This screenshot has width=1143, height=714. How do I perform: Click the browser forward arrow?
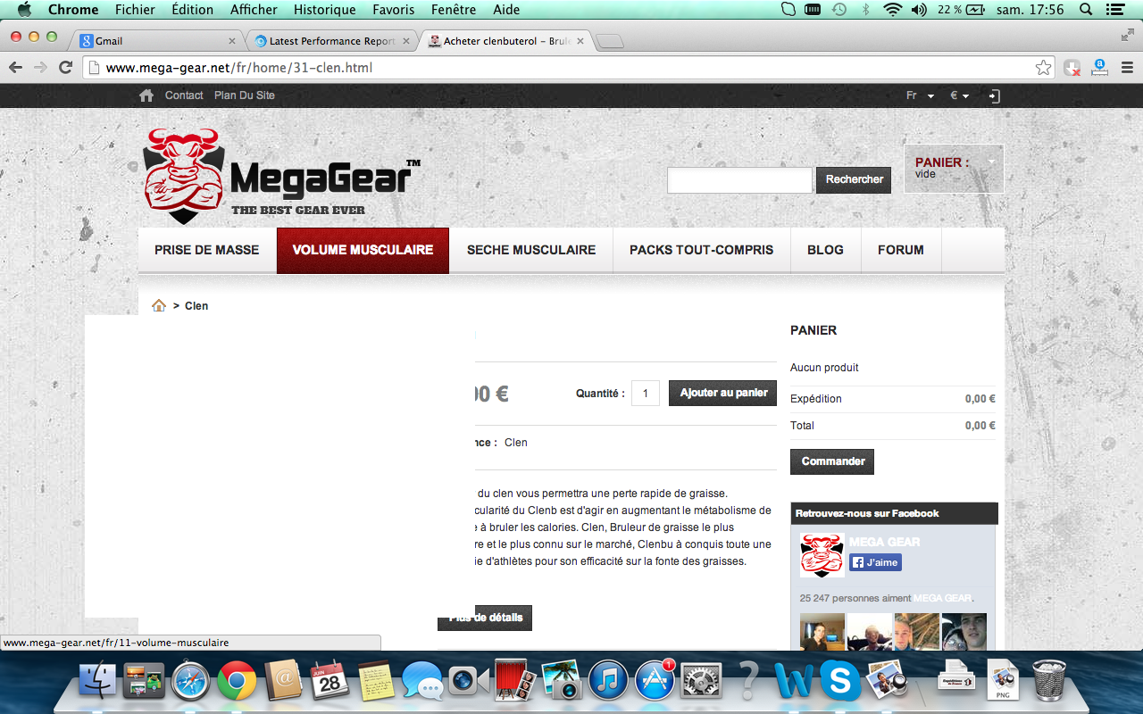40,68
